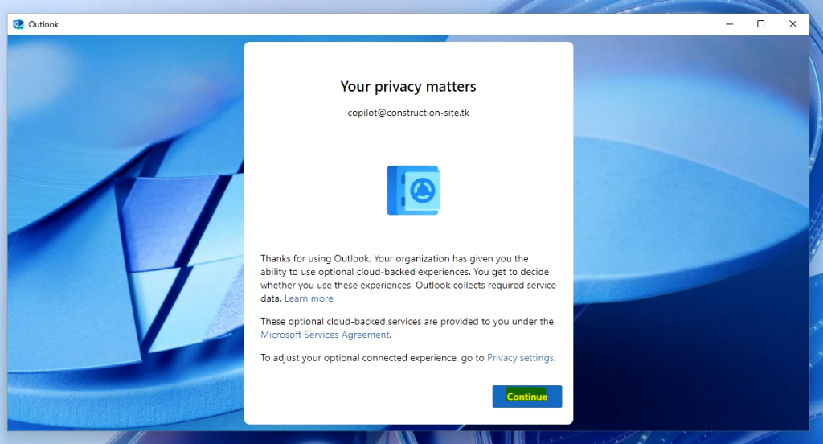
Task: Open the Learn more link
Action: click(309, 298)
